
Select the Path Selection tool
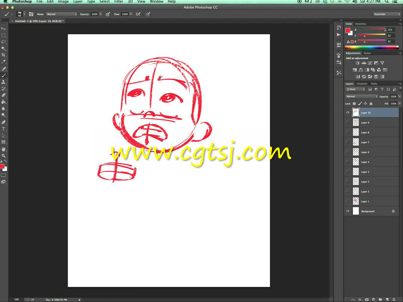click(4, 136)
